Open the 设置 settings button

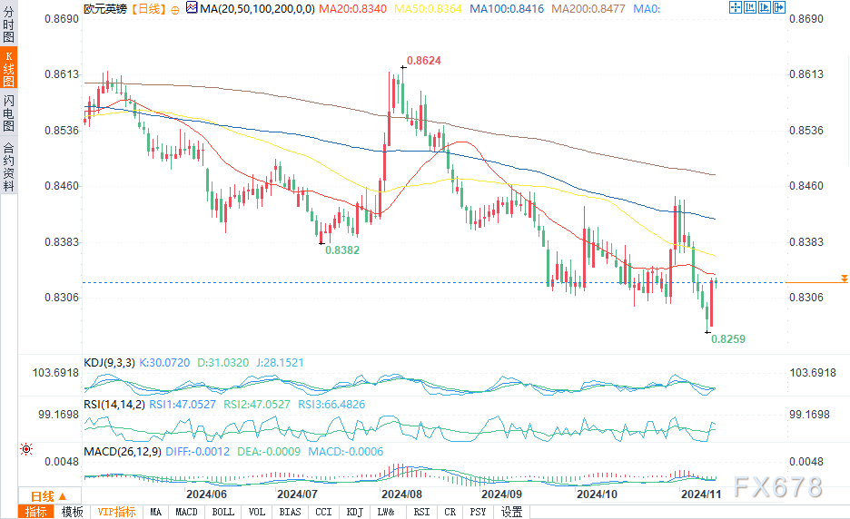pos(512,512)
